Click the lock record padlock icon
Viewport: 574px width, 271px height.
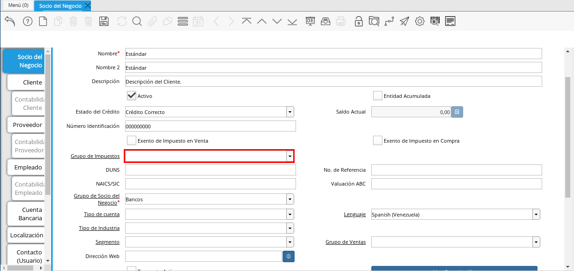pyautogui.click(x=358, y=21)
